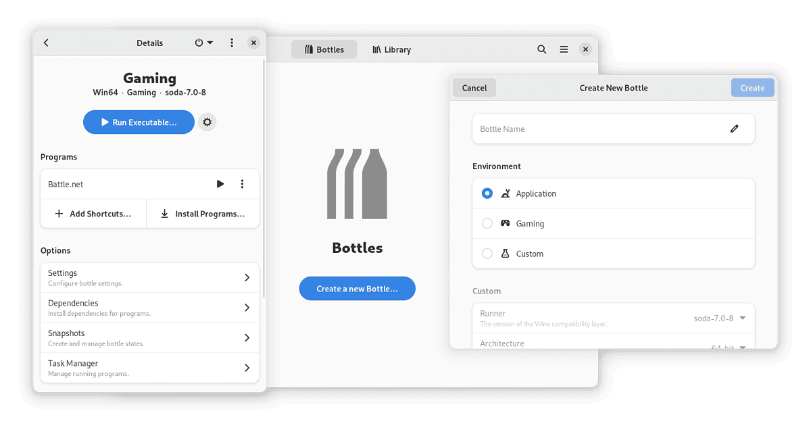Screen dimensions: 811x428
Task: Open the Architecture dropdown
Action: click(x=741, y=346)
